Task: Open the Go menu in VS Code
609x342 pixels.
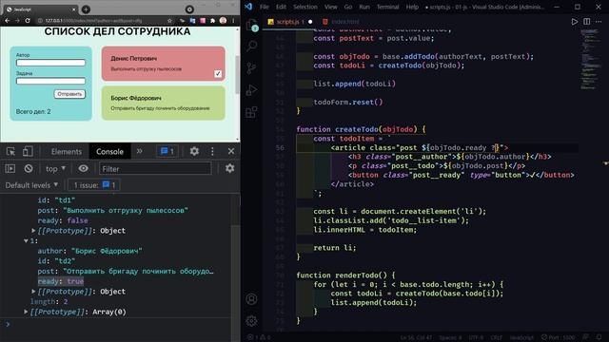Action: coord(348,7)
